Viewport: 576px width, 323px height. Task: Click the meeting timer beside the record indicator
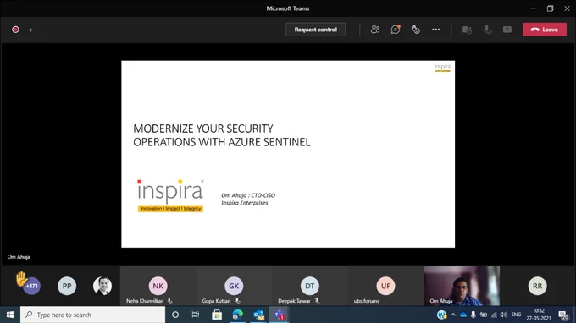[30, 30]
